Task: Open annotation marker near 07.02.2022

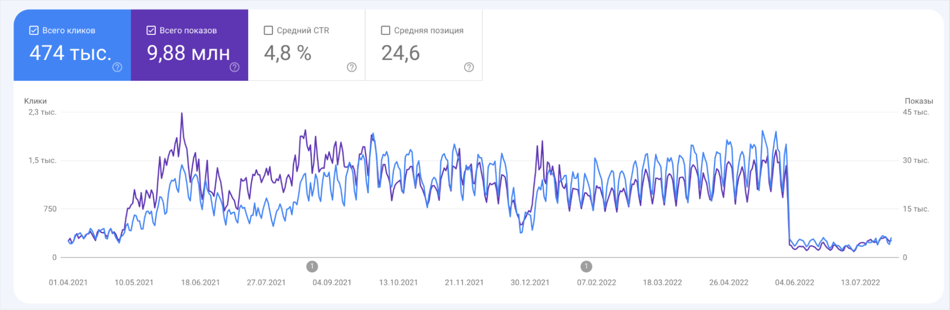Action: pos(586,267)
